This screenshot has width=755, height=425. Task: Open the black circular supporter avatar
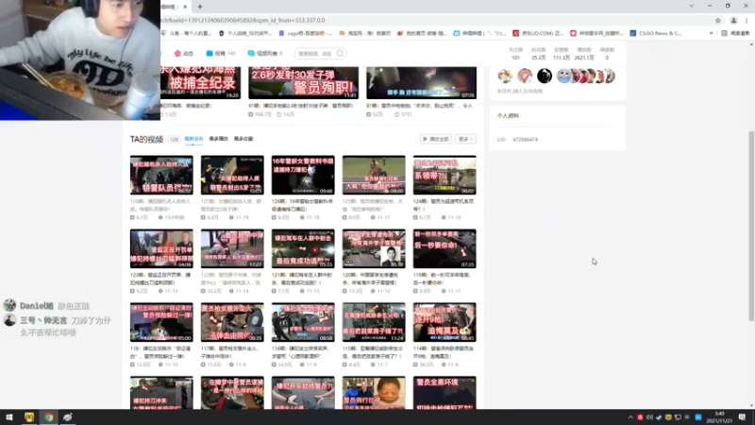pos(545,76)
